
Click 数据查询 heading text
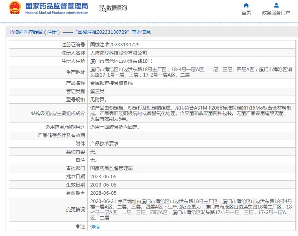coord(116,8)
